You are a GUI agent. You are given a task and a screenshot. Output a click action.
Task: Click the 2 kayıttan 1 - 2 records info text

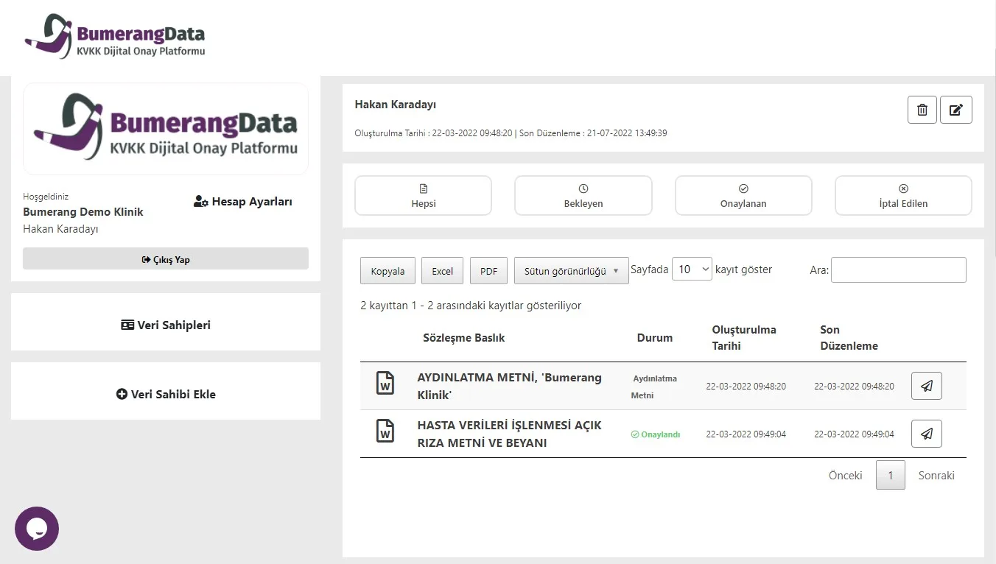pos(471,306)
